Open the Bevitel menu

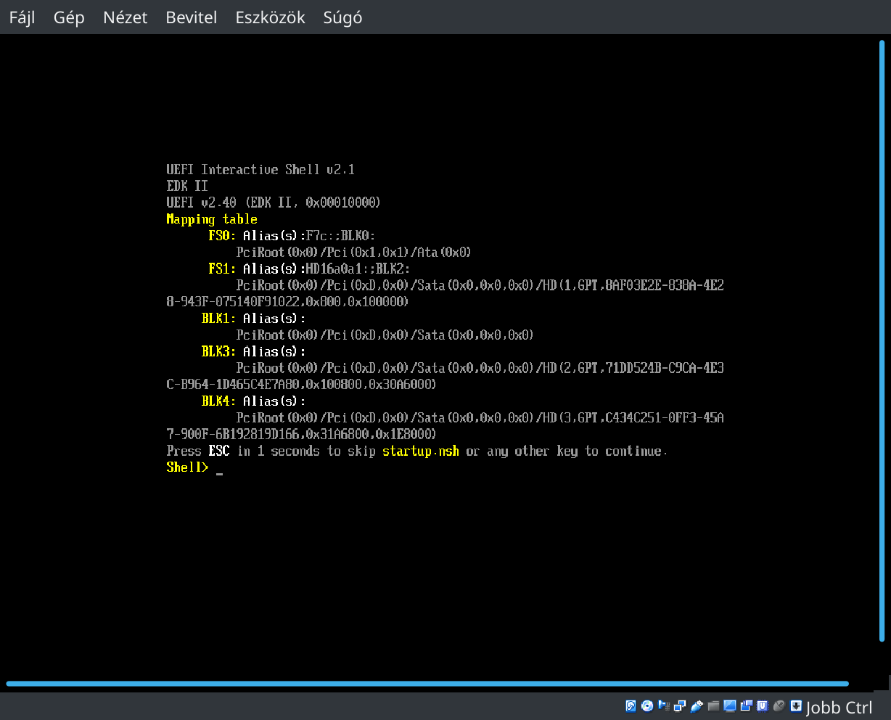192,17
